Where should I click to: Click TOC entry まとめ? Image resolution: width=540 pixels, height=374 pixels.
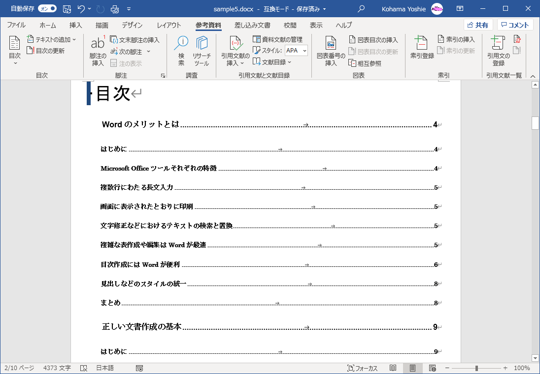[x=110, y=303]
